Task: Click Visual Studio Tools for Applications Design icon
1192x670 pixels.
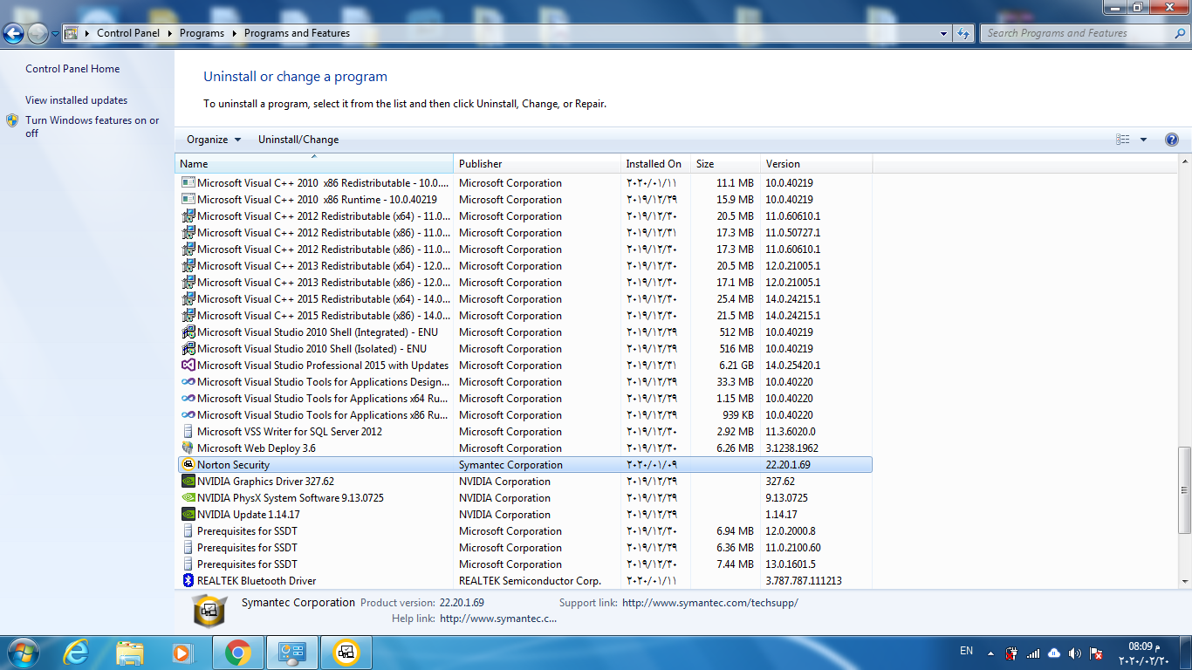Action: [188, 382]
